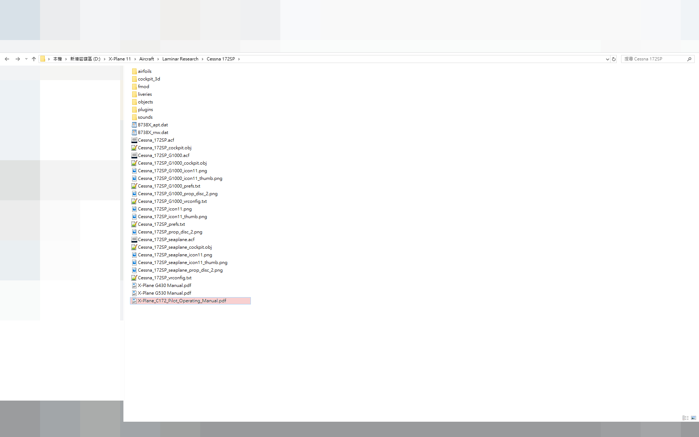Select Cessna_172SP_seaplane.acf file icon
Image resolution: width=699 pixels, height=437 pixels.
[134, 240]
